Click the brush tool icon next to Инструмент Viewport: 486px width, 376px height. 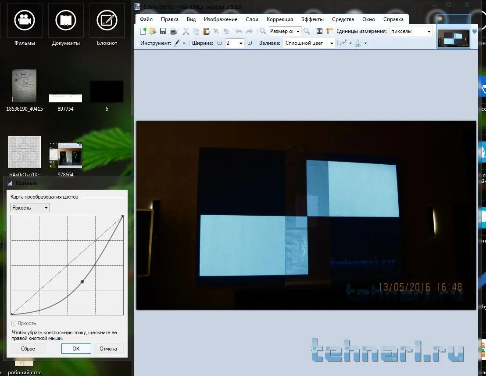tap(176, 43)
